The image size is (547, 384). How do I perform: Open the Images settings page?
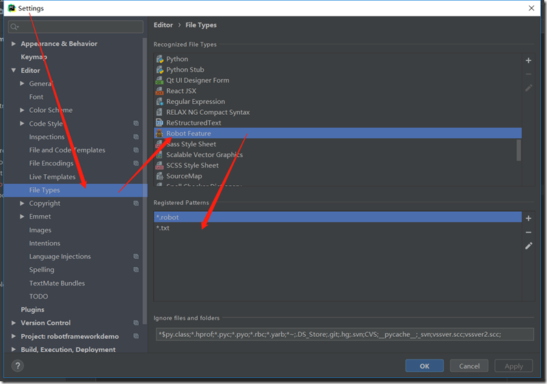pos(40,230)
